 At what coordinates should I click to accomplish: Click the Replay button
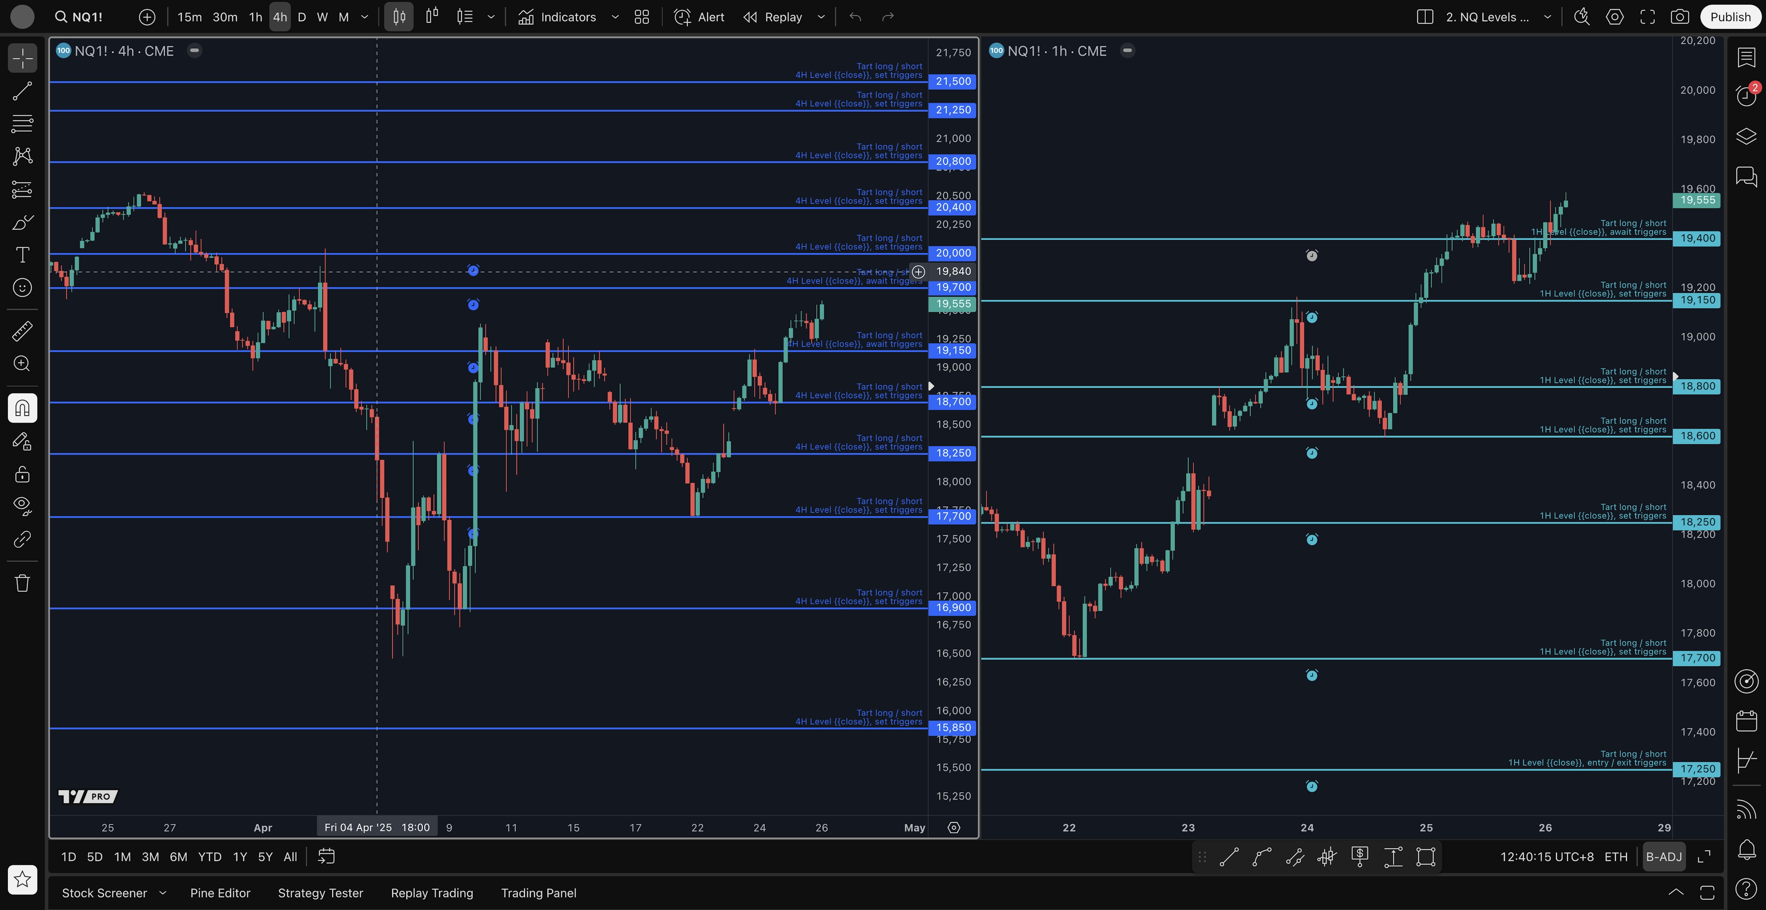[773, 17]
